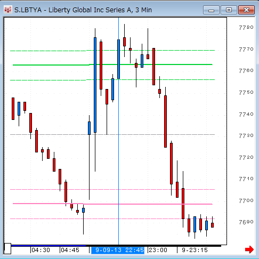Image resolution: width=259 pixels, height=259 pixels.
Task: Click the chart application icon in title bar
Action: pyautogui.click(x=8, y=10)
